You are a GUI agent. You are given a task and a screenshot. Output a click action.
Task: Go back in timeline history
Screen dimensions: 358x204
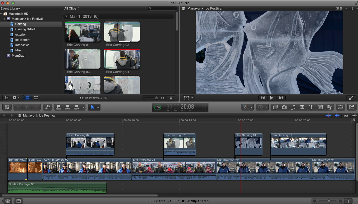point(4,116)
